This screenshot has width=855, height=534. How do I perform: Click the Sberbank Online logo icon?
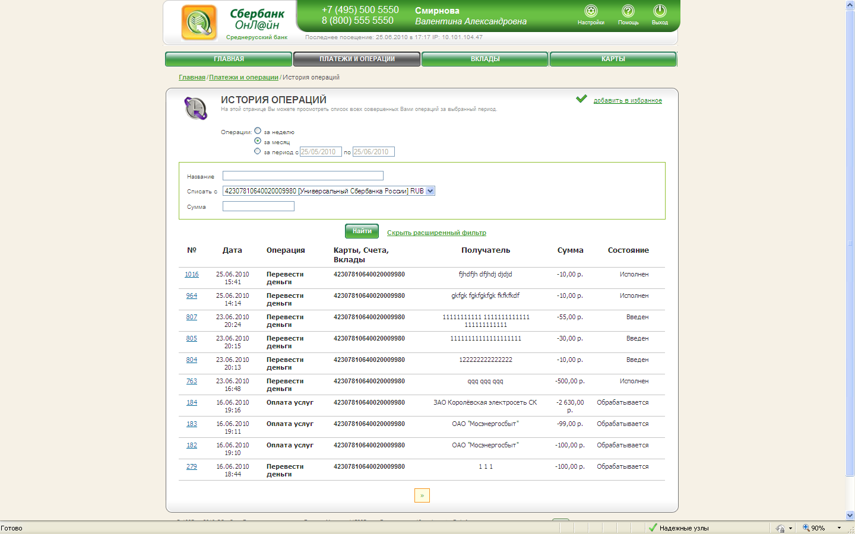pyautogui.click(x=199, y=23)
